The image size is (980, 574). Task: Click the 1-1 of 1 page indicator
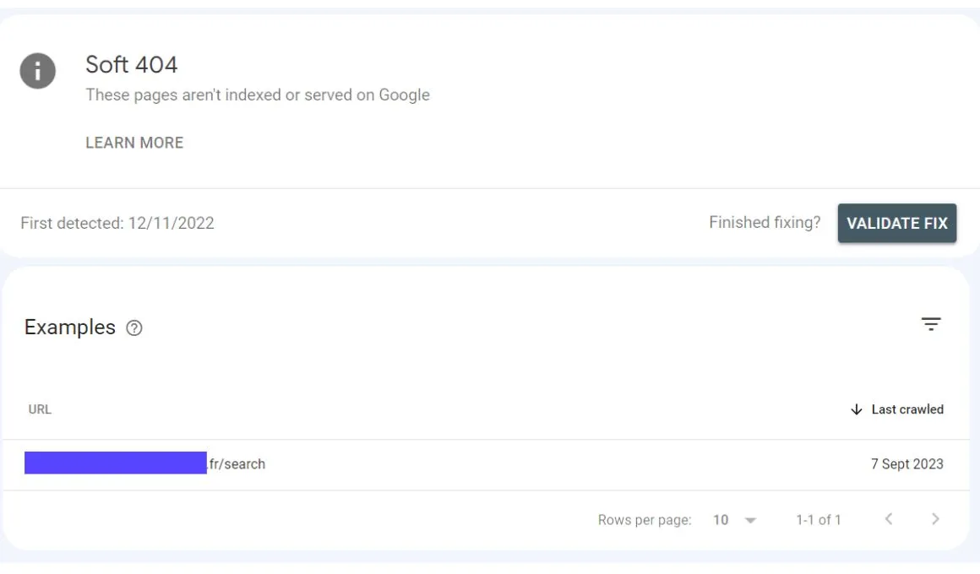tap(818, 520)
